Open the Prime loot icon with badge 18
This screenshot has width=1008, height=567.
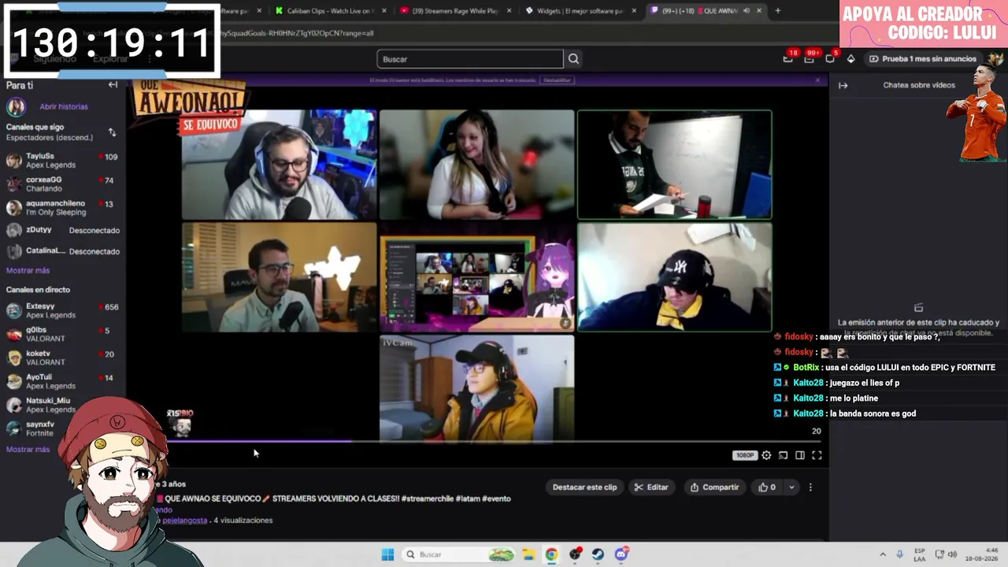tap(788, 58)
